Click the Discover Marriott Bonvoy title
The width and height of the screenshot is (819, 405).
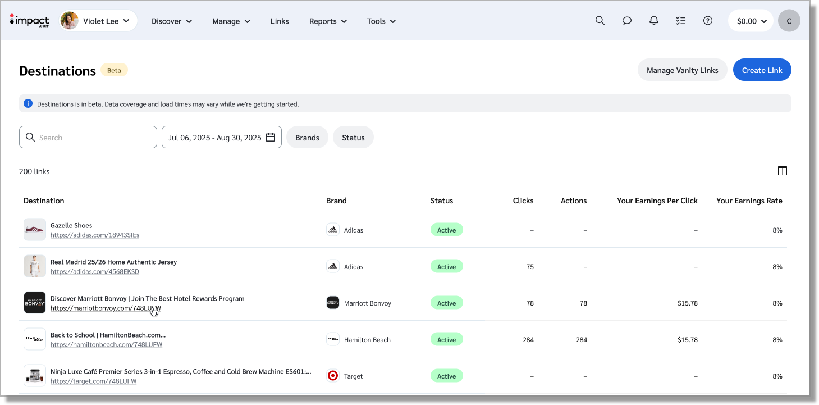coord(148,299)
